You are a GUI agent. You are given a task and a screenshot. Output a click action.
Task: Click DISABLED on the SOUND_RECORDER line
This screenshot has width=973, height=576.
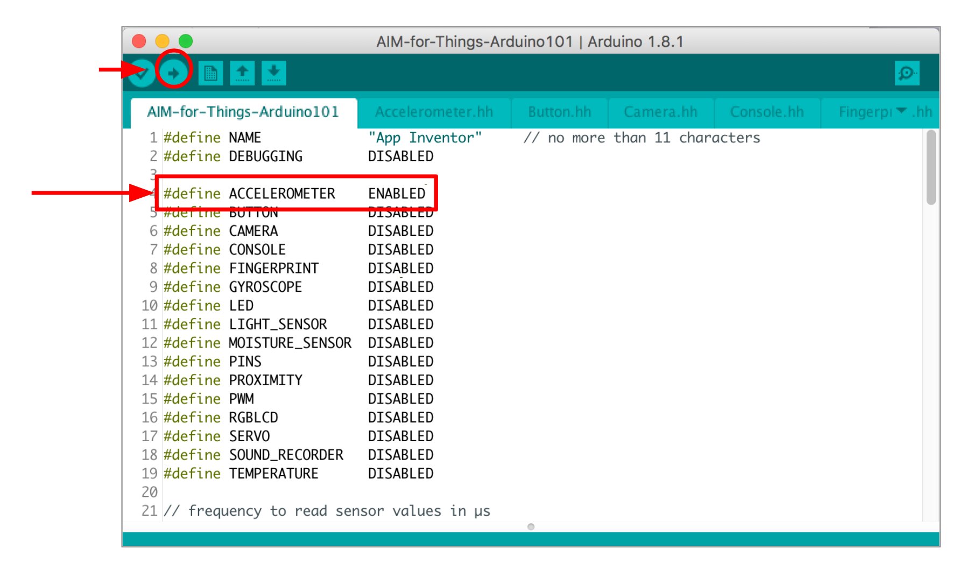(x=401, y=455)
